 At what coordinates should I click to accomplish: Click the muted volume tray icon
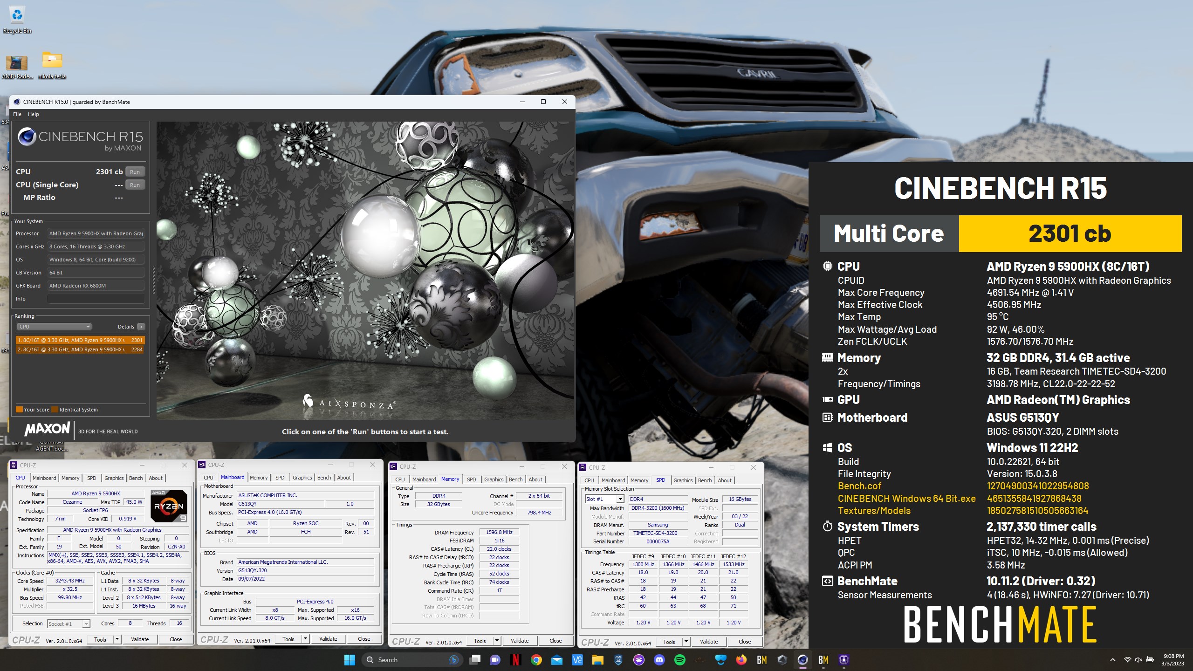[x=1138, y=660]
